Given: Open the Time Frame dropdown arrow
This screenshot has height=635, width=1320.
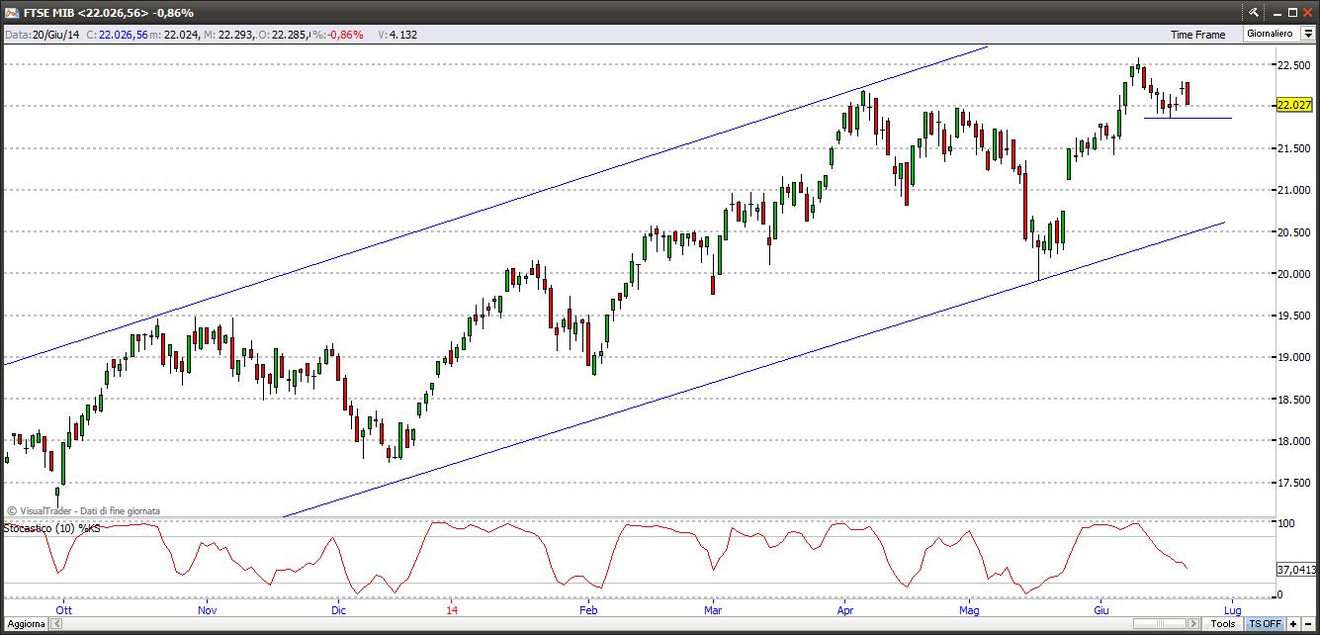Looking at the screenshot, I should [x=1307, y=34].
